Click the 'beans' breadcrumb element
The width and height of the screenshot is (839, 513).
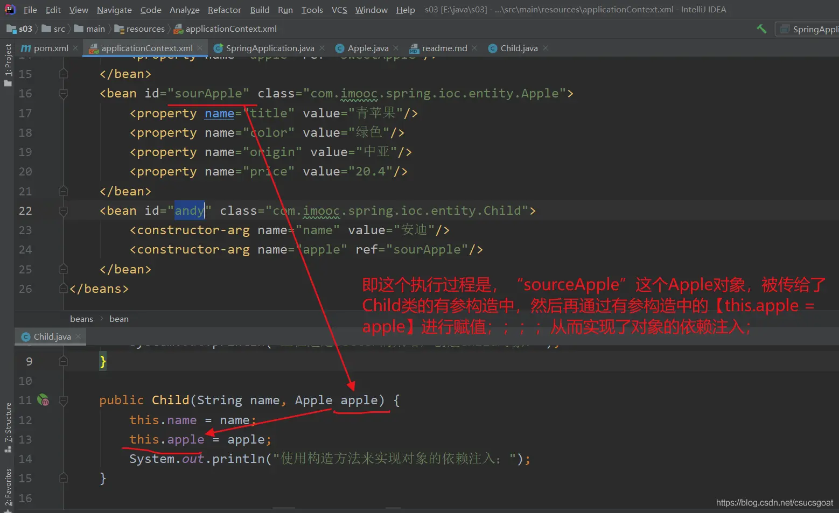[x=81, y=319]
